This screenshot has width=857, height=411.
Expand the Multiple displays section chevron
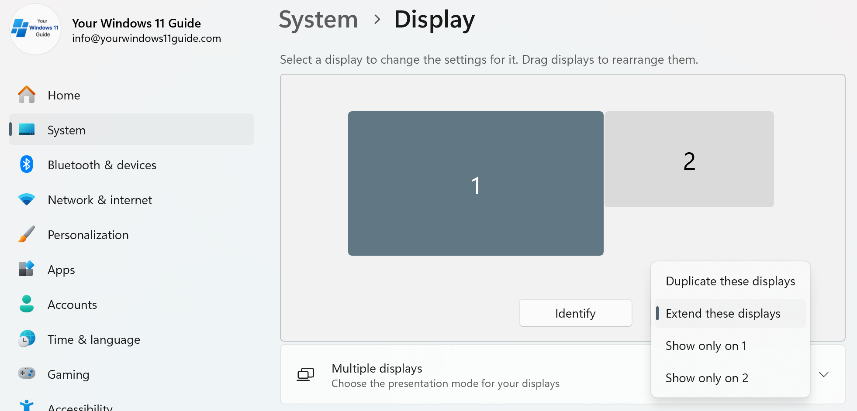(824, 374)
